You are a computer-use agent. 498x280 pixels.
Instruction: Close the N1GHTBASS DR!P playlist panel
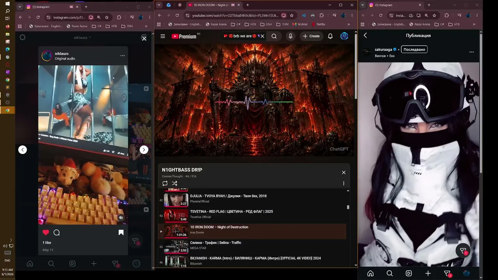[x=344, y=172]
